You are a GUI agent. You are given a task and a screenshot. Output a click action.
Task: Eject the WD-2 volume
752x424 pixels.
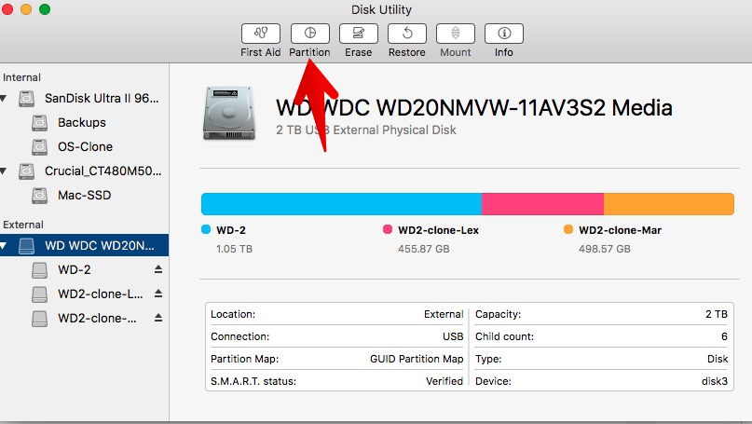(x=158, y=269)
